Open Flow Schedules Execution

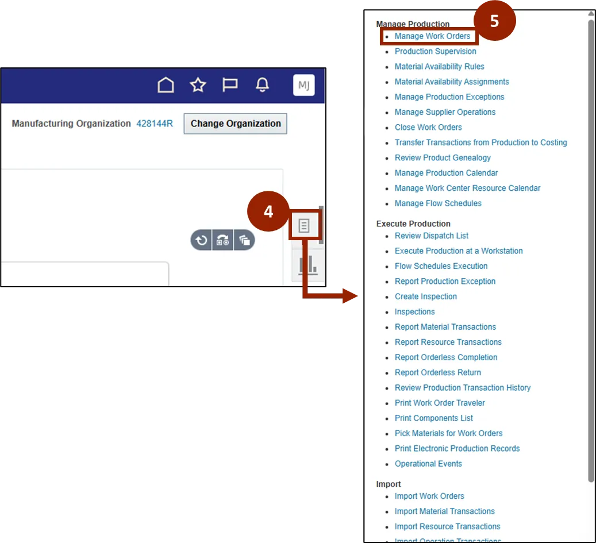(441, 266)
